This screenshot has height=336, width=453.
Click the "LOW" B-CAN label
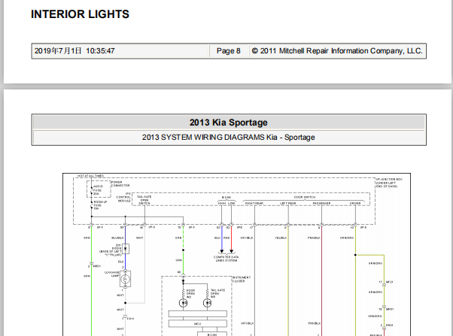232,204
